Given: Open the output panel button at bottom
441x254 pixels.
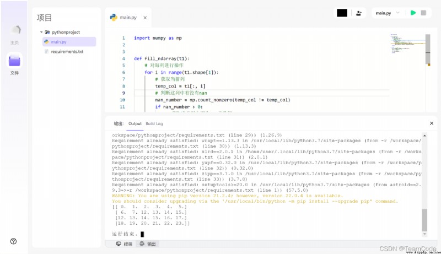Looking at the screenshot, I should (148, 244).
